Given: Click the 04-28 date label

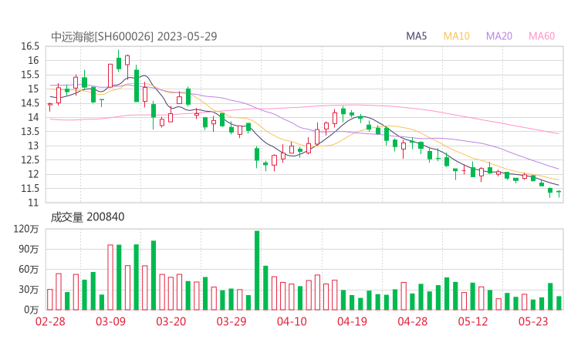Looking at the screenshot, I should 413,321.
